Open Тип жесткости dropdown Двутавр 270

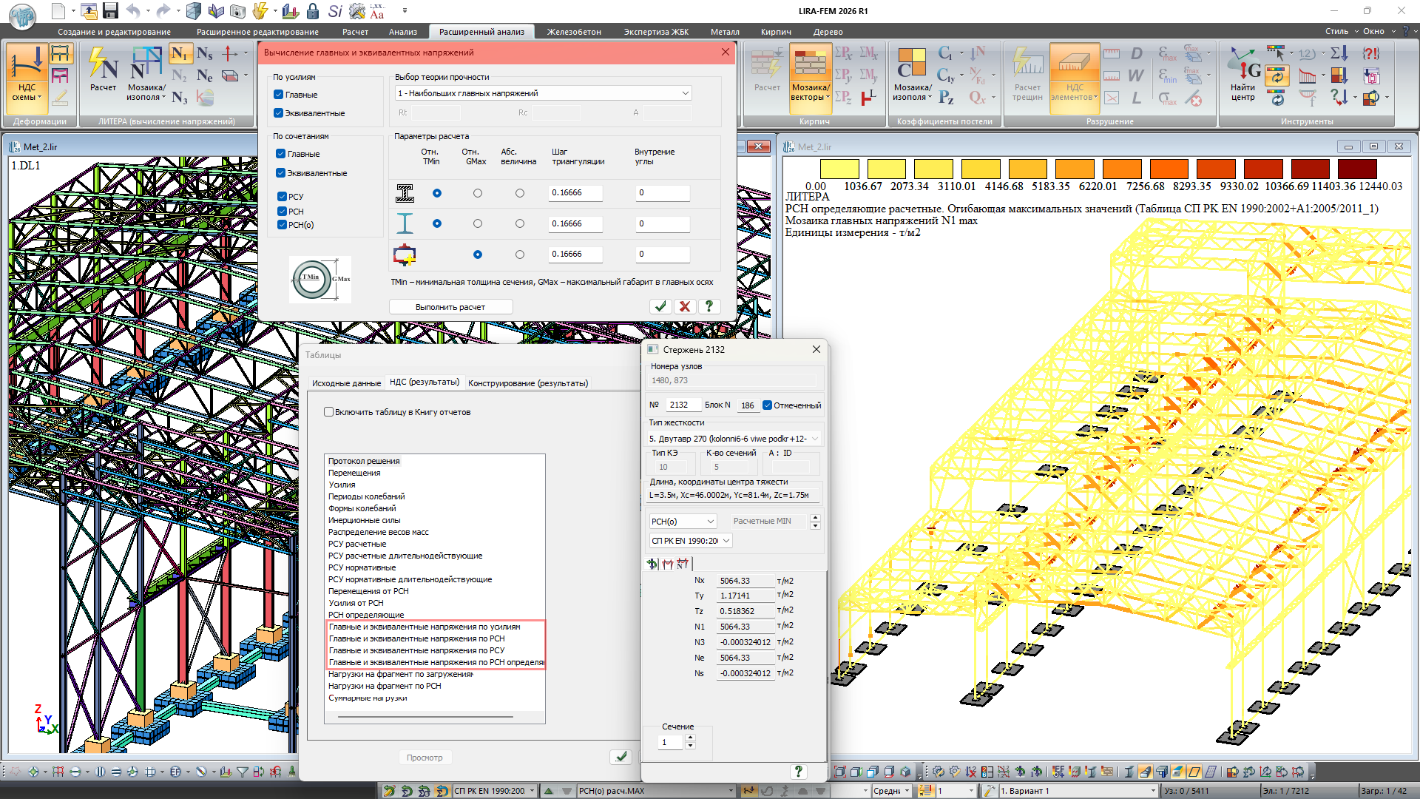[814, 439]
